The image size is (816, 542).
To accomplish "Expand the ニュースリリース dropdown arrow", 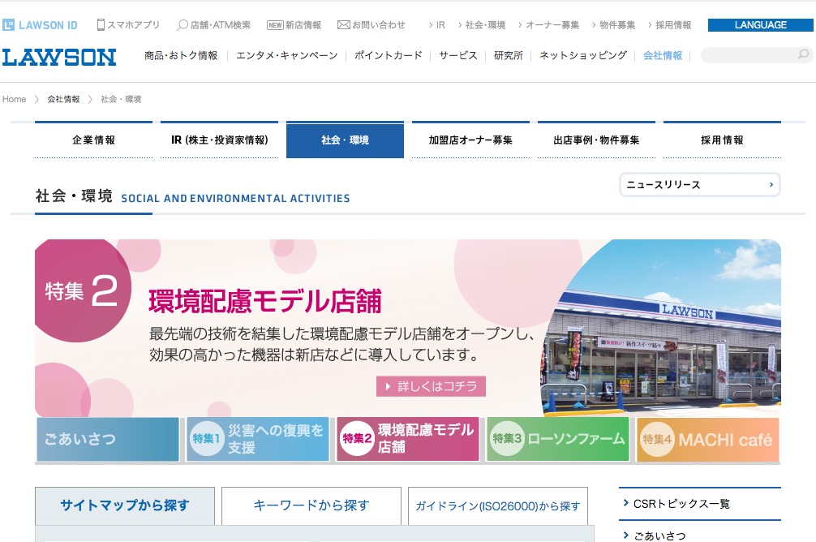I will (771, 185).
